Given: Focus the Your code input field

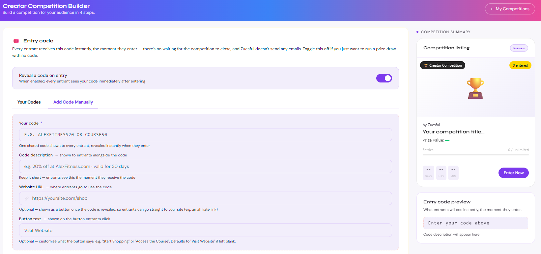Looking at the screenshot, I should (206, 135).
